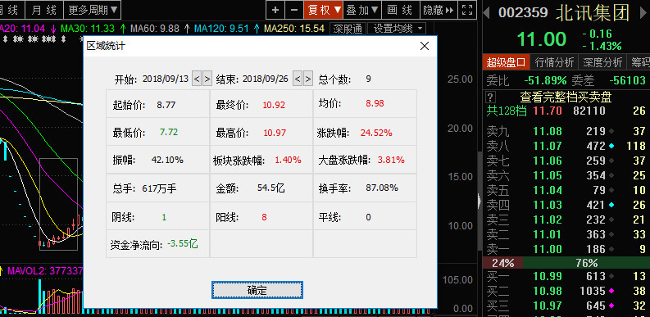Switch to the 月线 period tab
650x317 pixels.
[44, 10]
